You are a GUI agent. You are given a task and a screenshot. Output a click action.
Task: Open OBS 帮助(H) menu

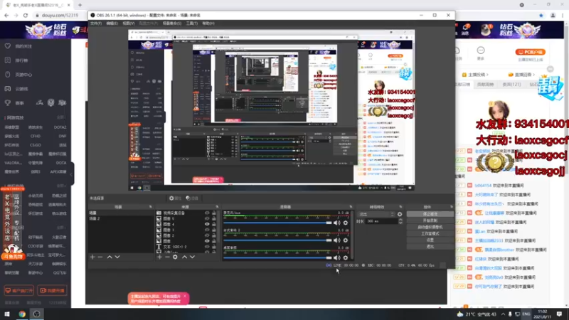pos(208,23)
